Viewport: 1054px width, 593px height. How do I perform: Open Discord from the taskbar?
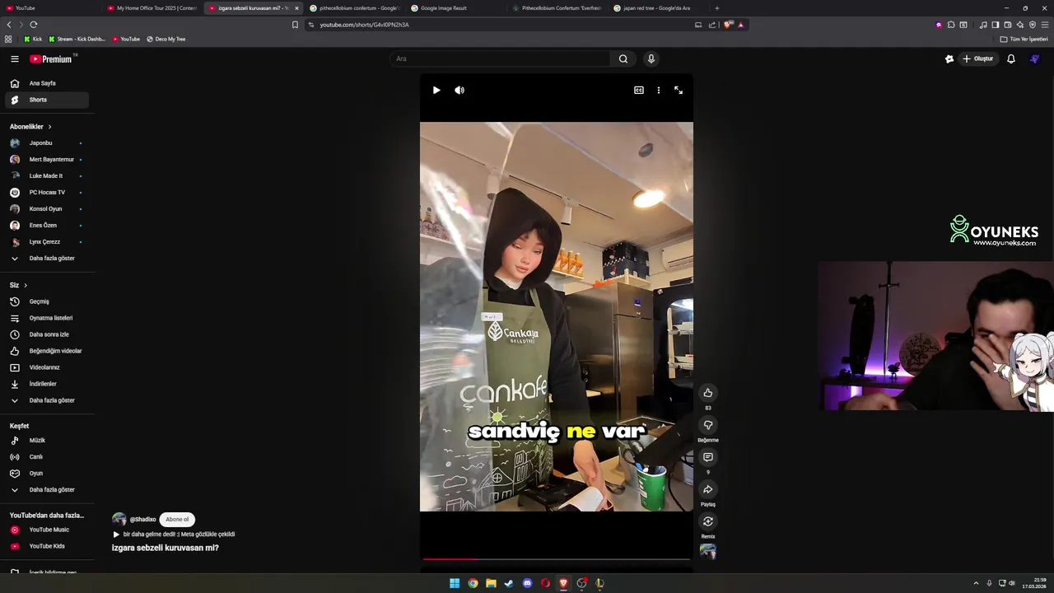pos(527,583)
